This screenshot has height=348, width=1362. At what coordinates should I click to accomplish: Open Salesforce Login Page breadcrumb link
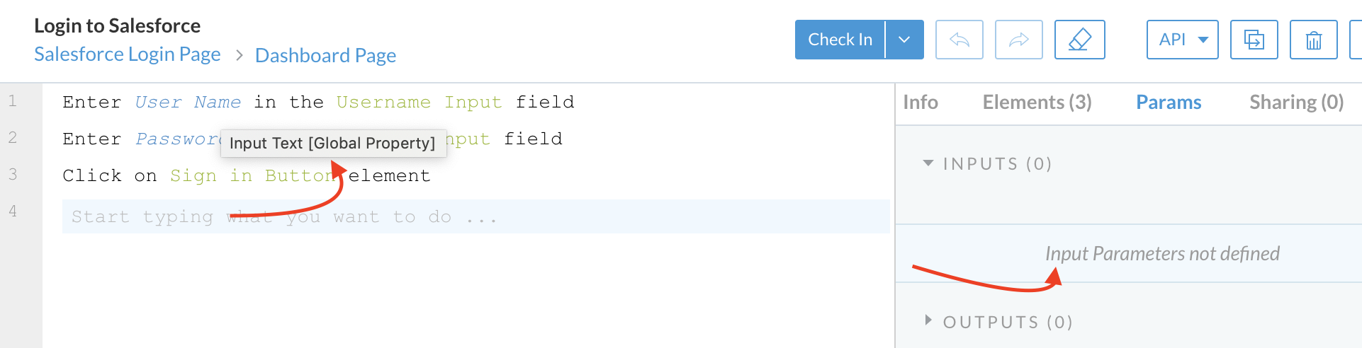coord(128,54)
